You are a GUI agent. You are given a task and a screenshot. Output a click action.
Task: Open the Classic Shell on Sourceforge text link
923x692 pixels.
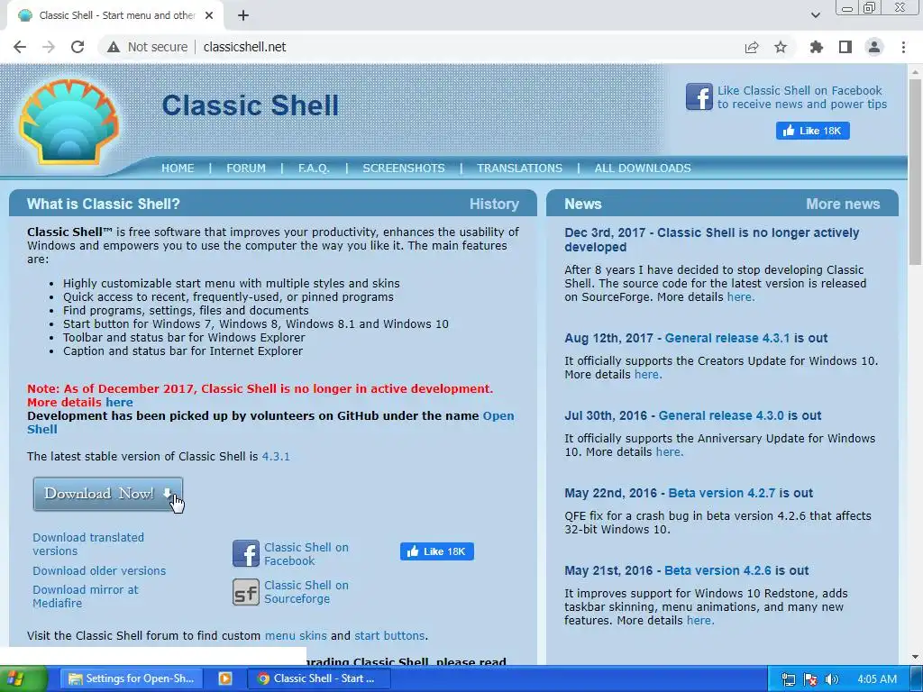coord(306,592)
